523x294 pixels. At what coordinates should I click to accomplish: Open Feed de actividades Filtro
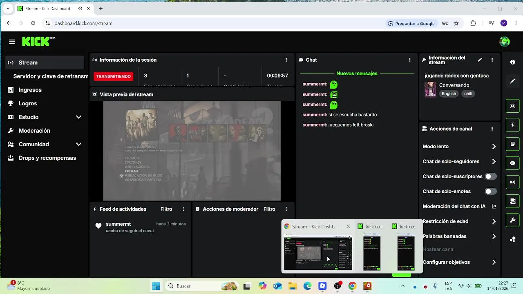pyautogui.click(x=166, y=209)
